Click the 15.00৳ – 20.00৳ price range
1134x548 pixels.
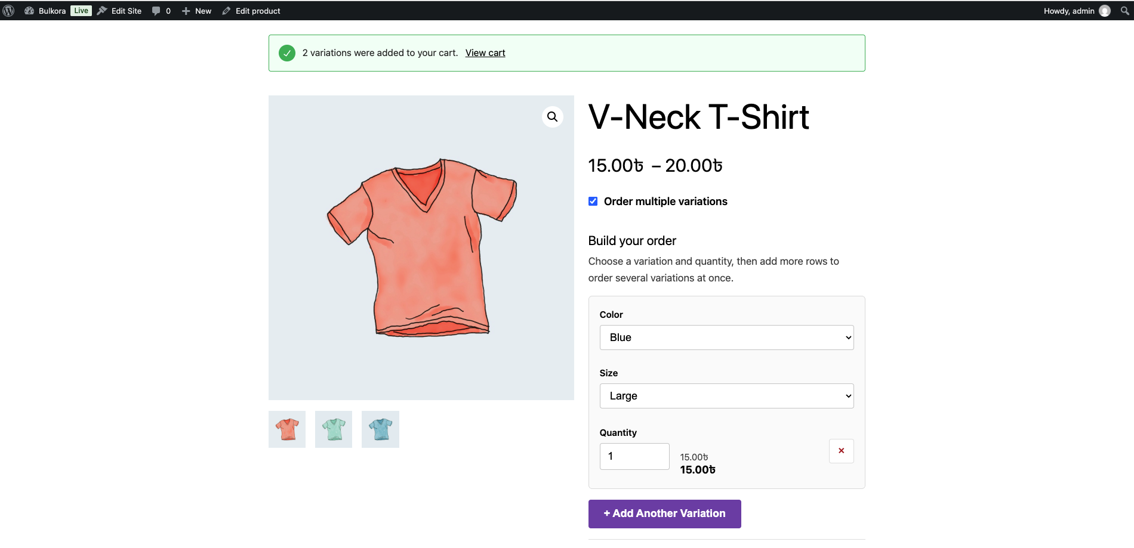(x=655, y=166)
